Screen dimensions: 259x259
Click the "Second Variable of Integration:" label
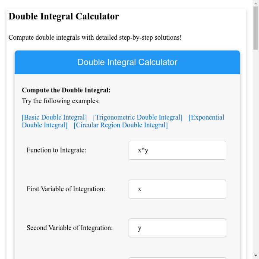[69, 228]
